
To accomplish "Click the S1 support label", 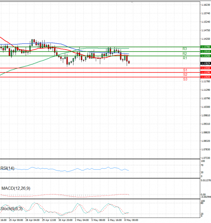I will coord(185,70).
